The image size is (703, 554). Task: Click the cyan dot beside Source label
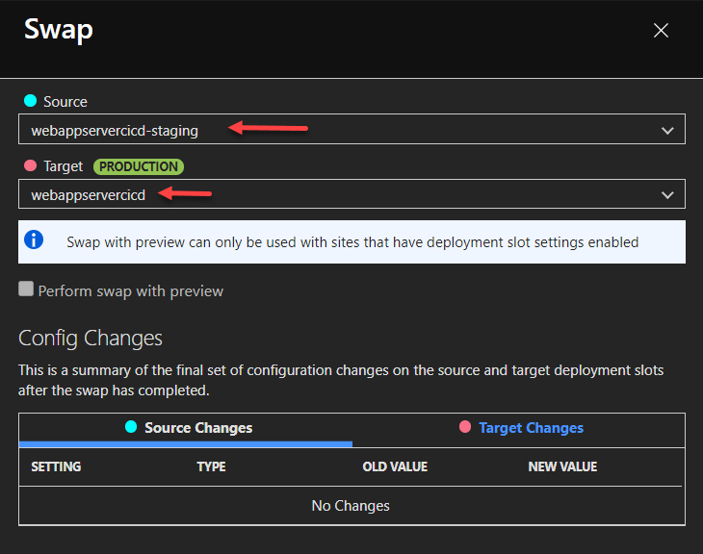coord(29,101)
